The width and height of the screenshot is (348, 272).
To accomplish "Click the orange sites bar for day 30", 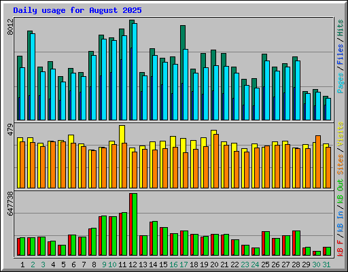I will pos(318,162).
